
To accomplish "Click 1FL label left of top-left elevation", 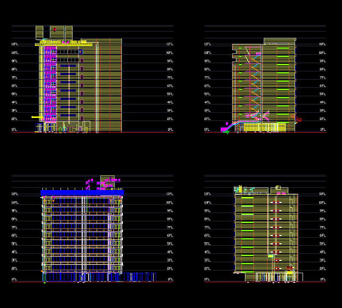I will click(x=14, y=130).
